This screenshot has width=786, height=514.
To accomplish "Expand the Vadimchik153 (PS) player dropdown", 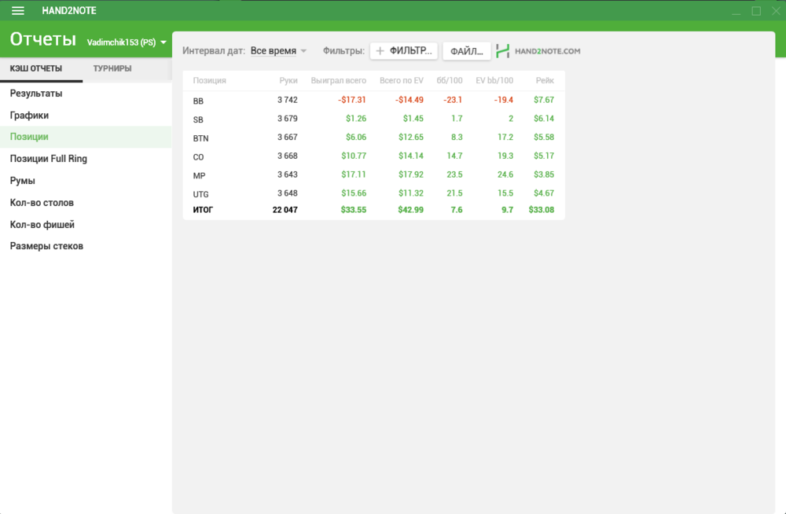I will click(x=127, y=42).
